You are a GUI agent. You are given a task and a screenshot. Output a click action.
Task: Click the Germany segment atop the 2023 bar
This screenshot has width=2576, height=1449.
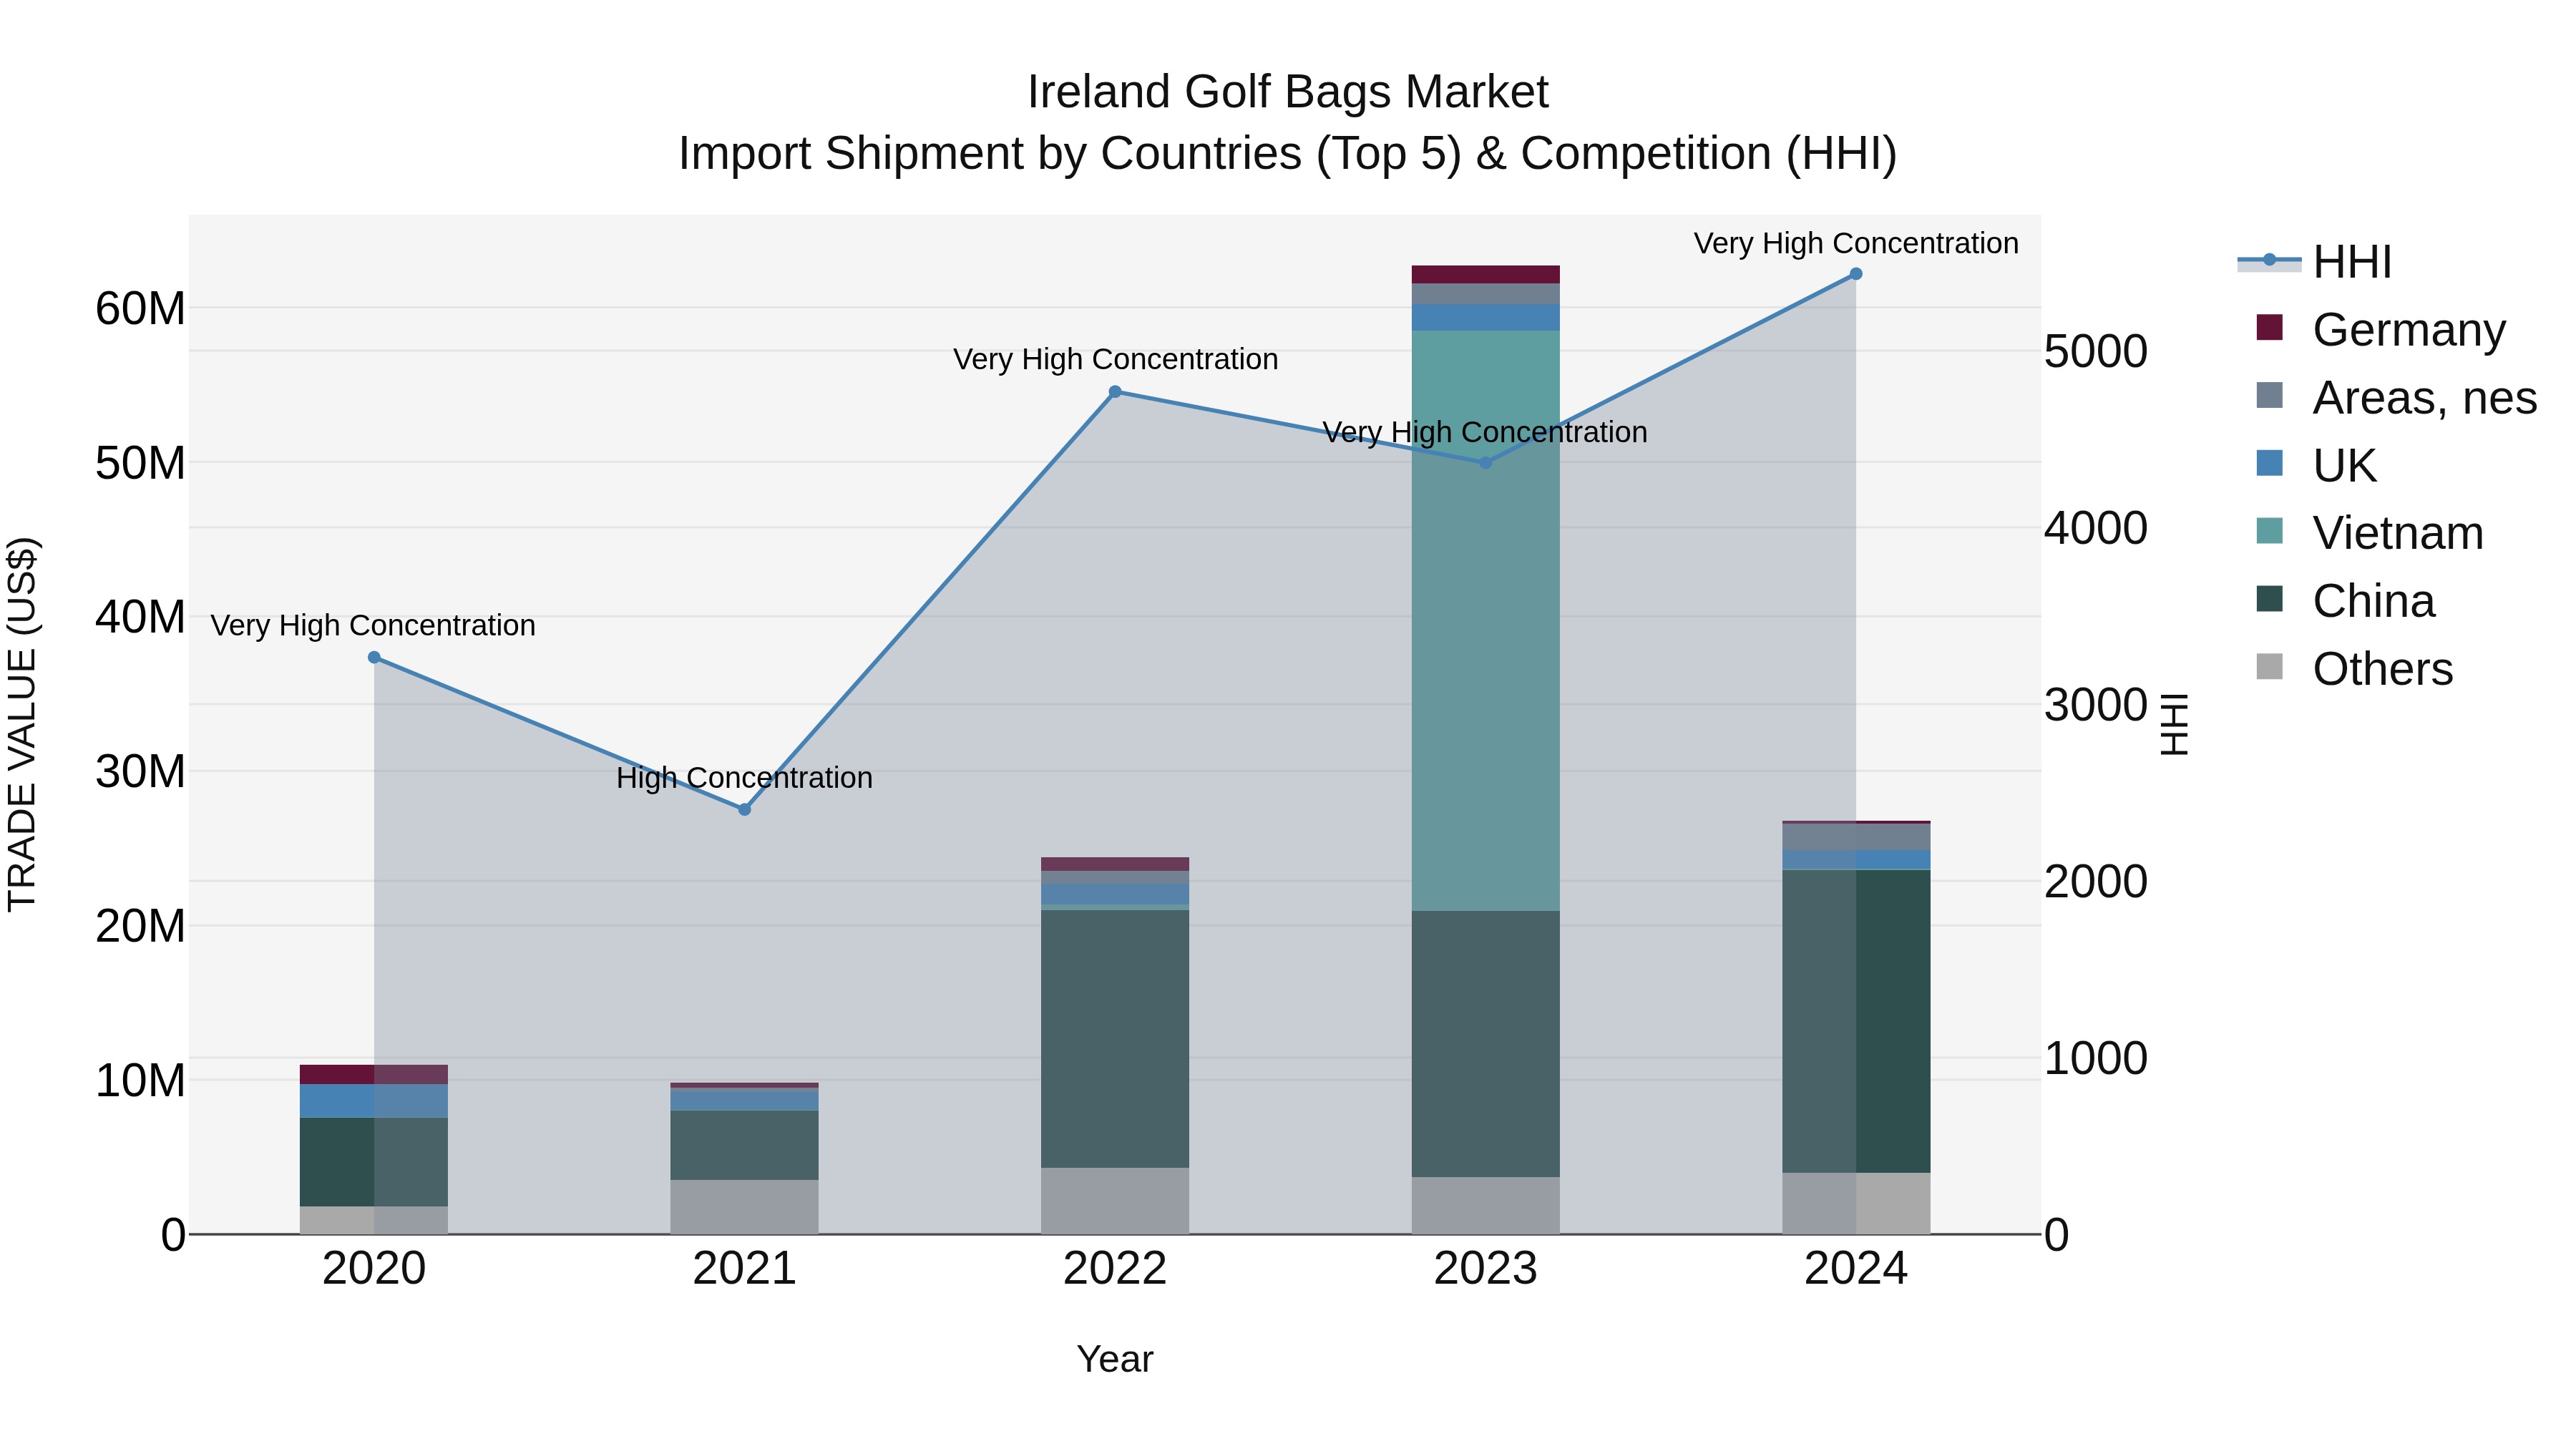(1485, 274)
